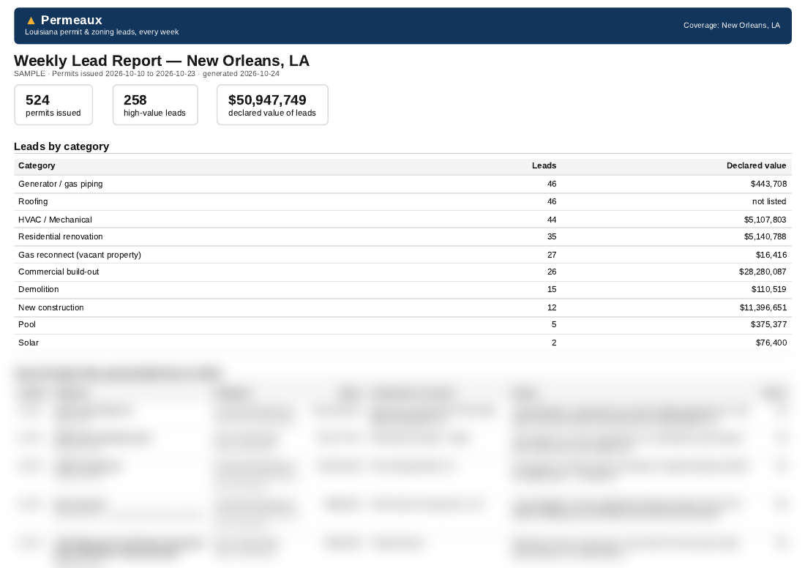
Task: Select 'Gas reconnect (vacant property)' row
Action: 402,255
